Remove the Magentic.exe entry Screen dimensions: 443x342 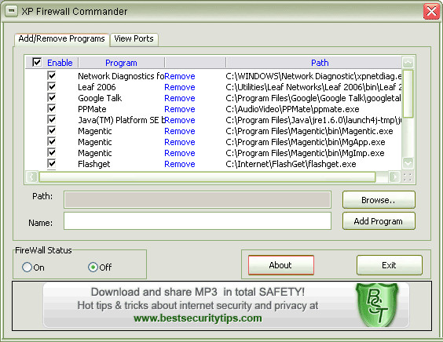[180, 131]
